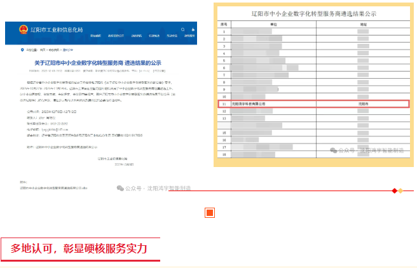Click the location pin icon beside breadcrumb
This screenshot has height=268, width=417.
[22, 48]
